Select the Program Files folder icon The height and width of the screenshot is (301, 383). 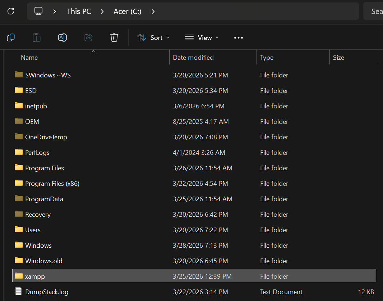(19, 167)
